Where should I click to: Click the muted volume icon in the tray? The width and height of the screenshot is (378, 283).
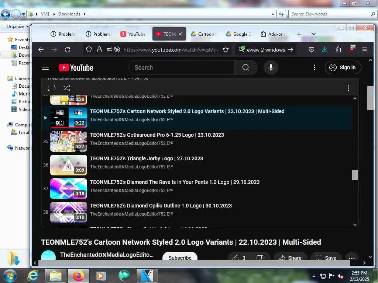point(341,276)
